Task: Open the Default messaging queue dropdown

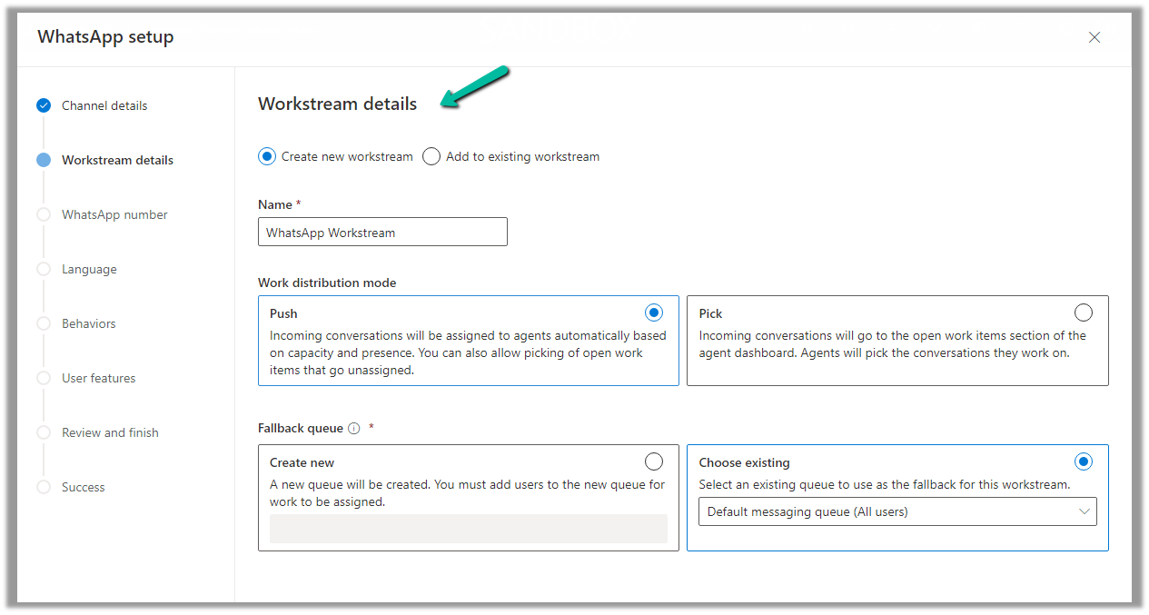Action: (x=896, y=511)
